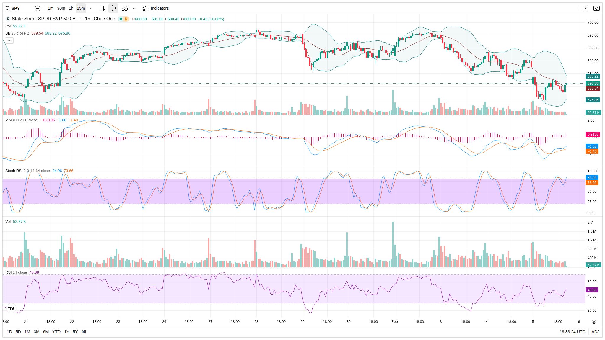Click the add symbol plus icon

coord(38,8)
